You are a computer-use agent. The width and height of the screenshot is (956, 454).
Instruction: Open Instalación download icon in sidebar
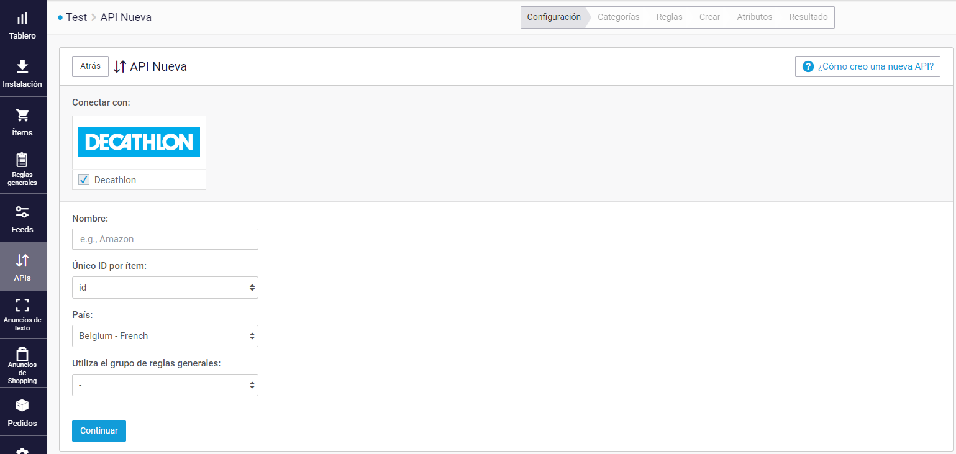(x=22, y=66)
